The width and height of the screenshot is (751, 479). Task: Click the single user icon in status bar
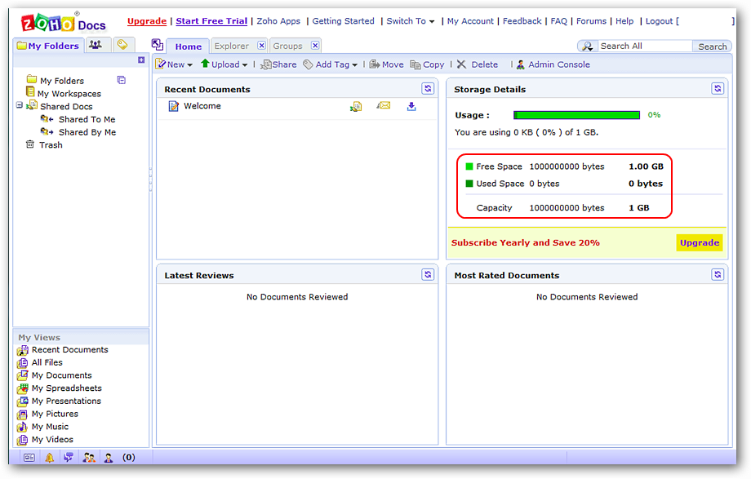(x=109, y=458)
